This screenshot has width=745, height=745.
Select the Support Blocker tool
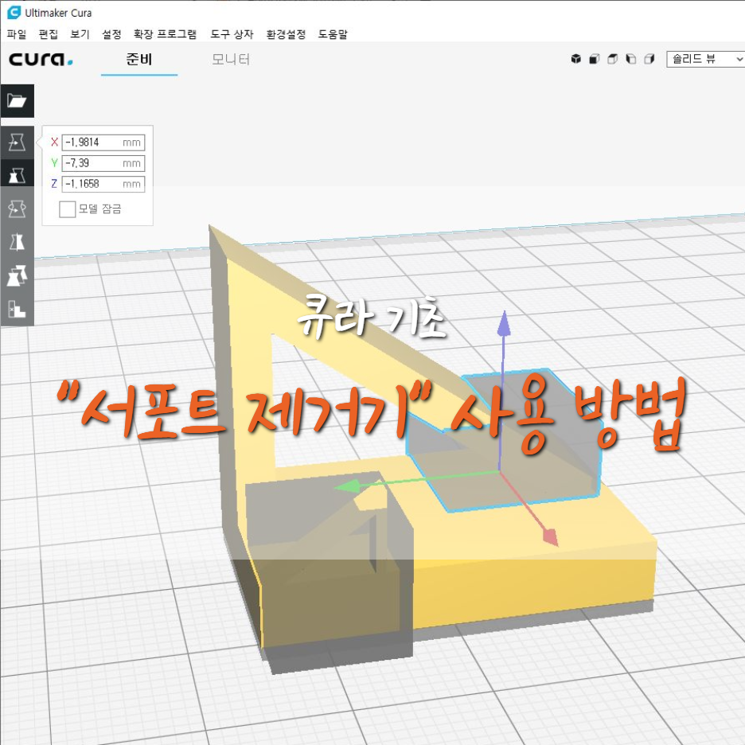click(17, 309)
